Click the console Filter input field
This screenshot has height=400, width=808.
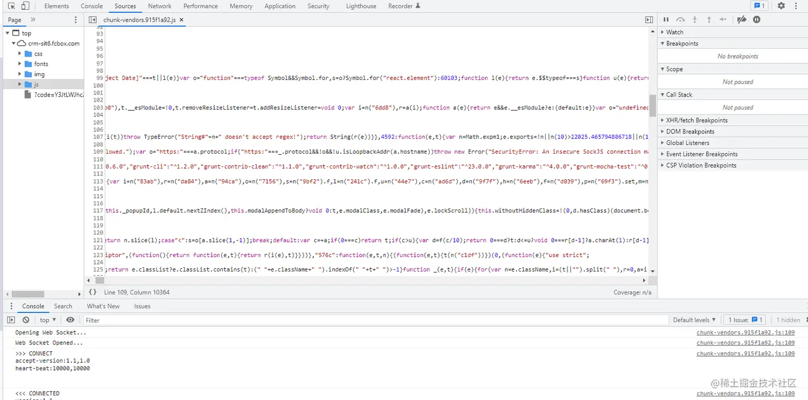375,320
